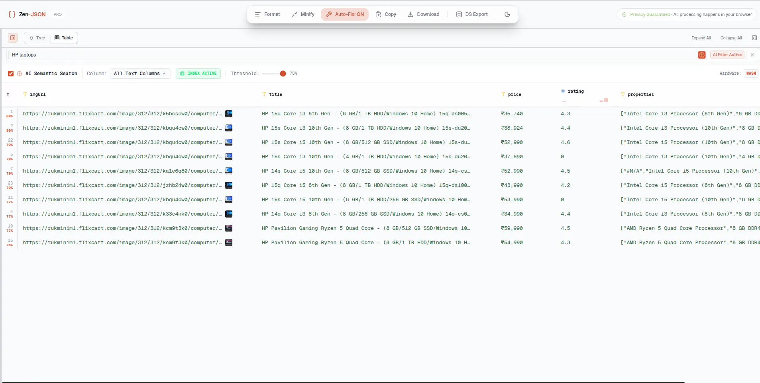Click price cell ₹37,690
The image size is (760, 383).
pos(512,157)
